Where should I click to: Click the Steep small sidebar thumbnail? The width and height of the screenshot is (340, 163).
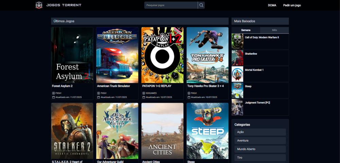coord(237,90)
